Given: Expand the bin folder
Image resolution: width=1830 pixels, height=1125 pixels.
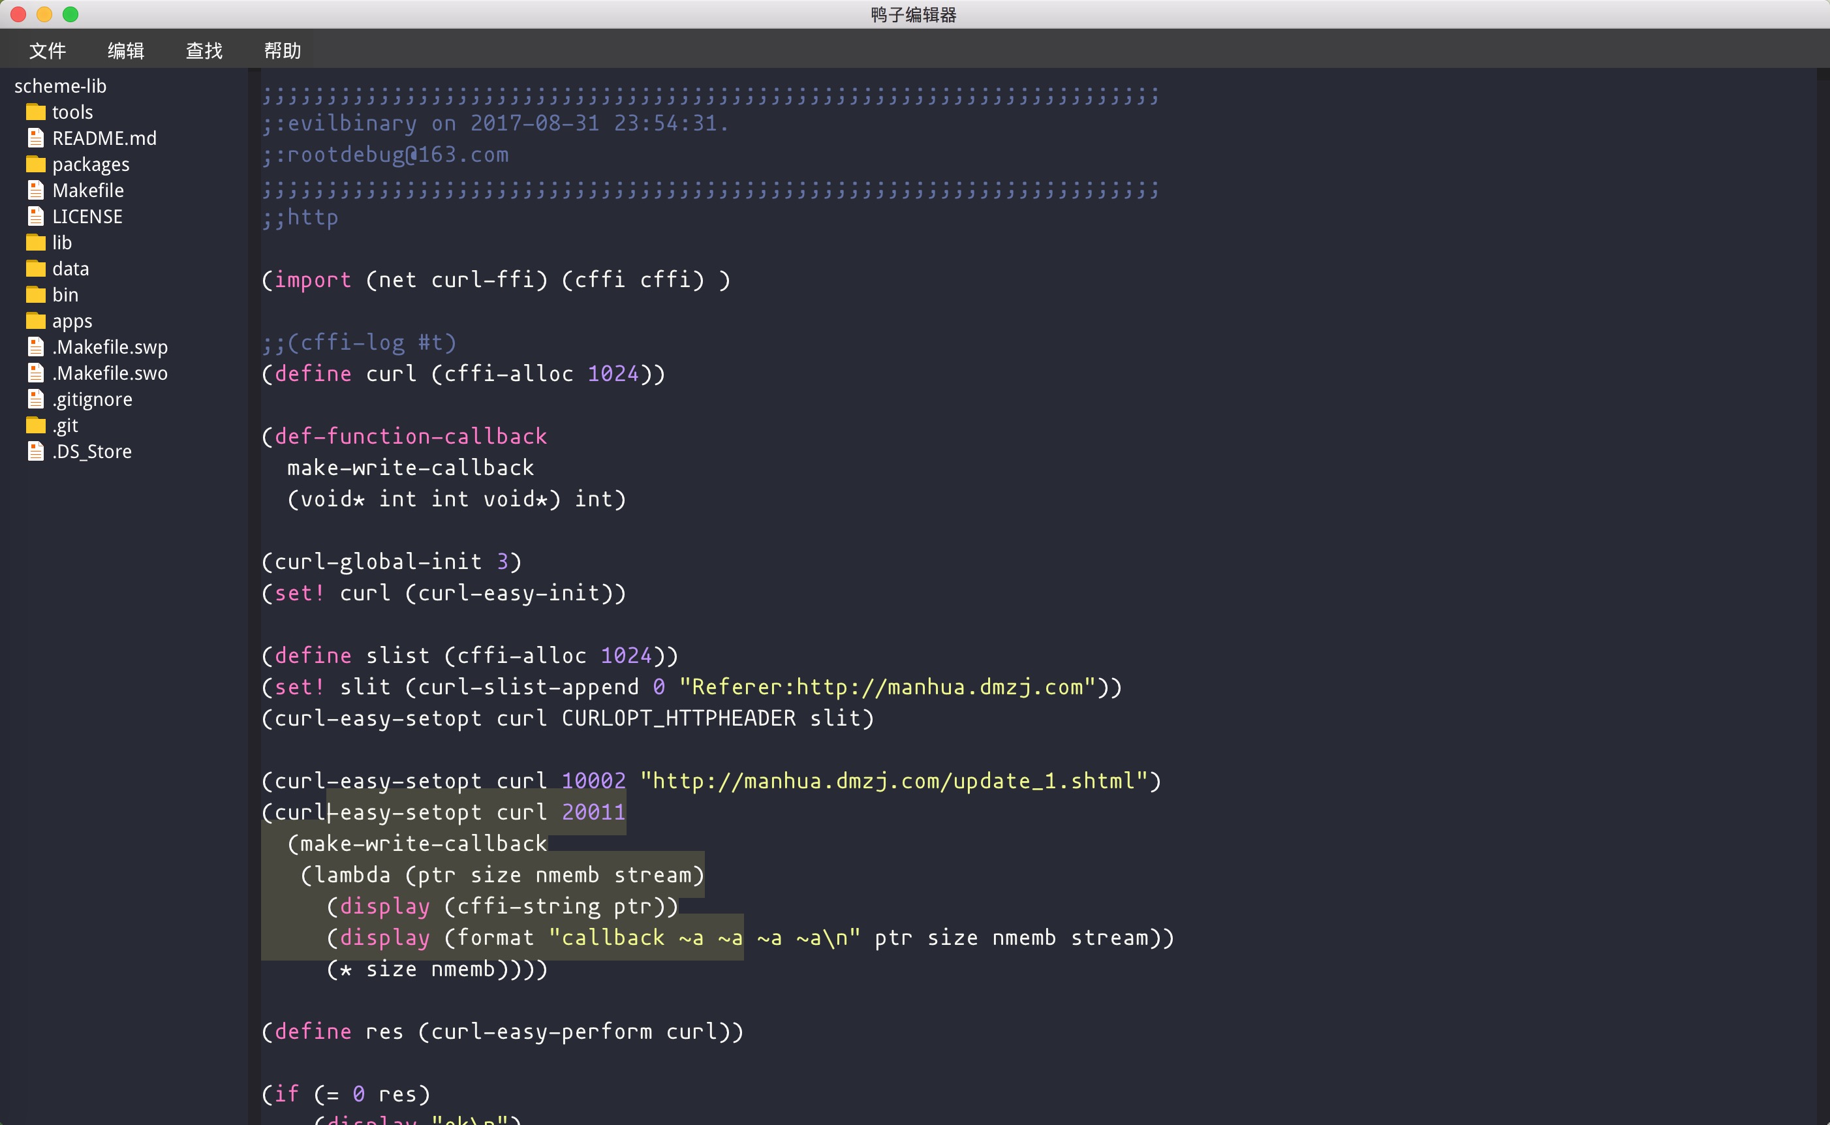Looking at the screenshot, I should [x=65, y=295].
